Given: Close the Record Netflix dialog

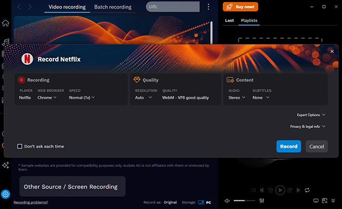Looking at the screenshot, I should click(x=332, y=52).
